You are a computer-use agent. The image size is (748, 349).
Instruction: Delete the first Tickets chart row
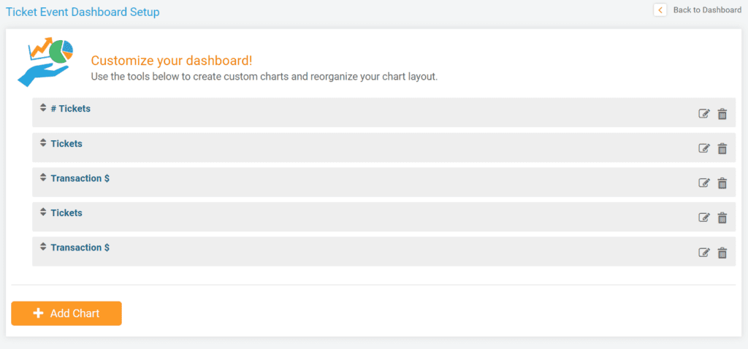722,149
